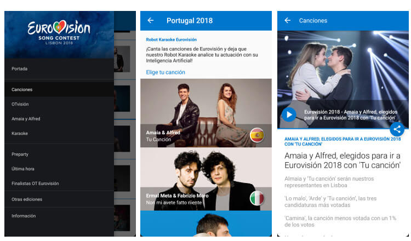Open Amaia y Alfred menu entry
The image size is (411, 241).
point(59,119)
